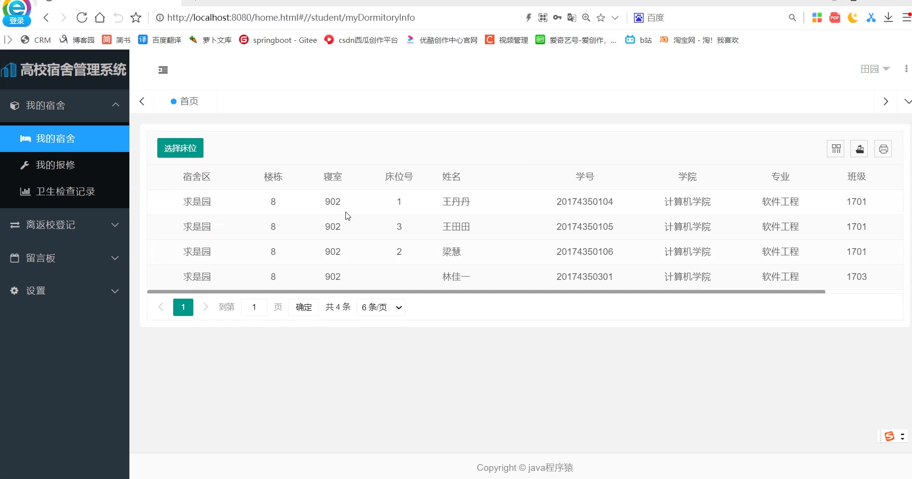Image resolution: width=912 pixels, height=479 pixels.
Task: Click the browser forward arrow
Action: (63, 18)
